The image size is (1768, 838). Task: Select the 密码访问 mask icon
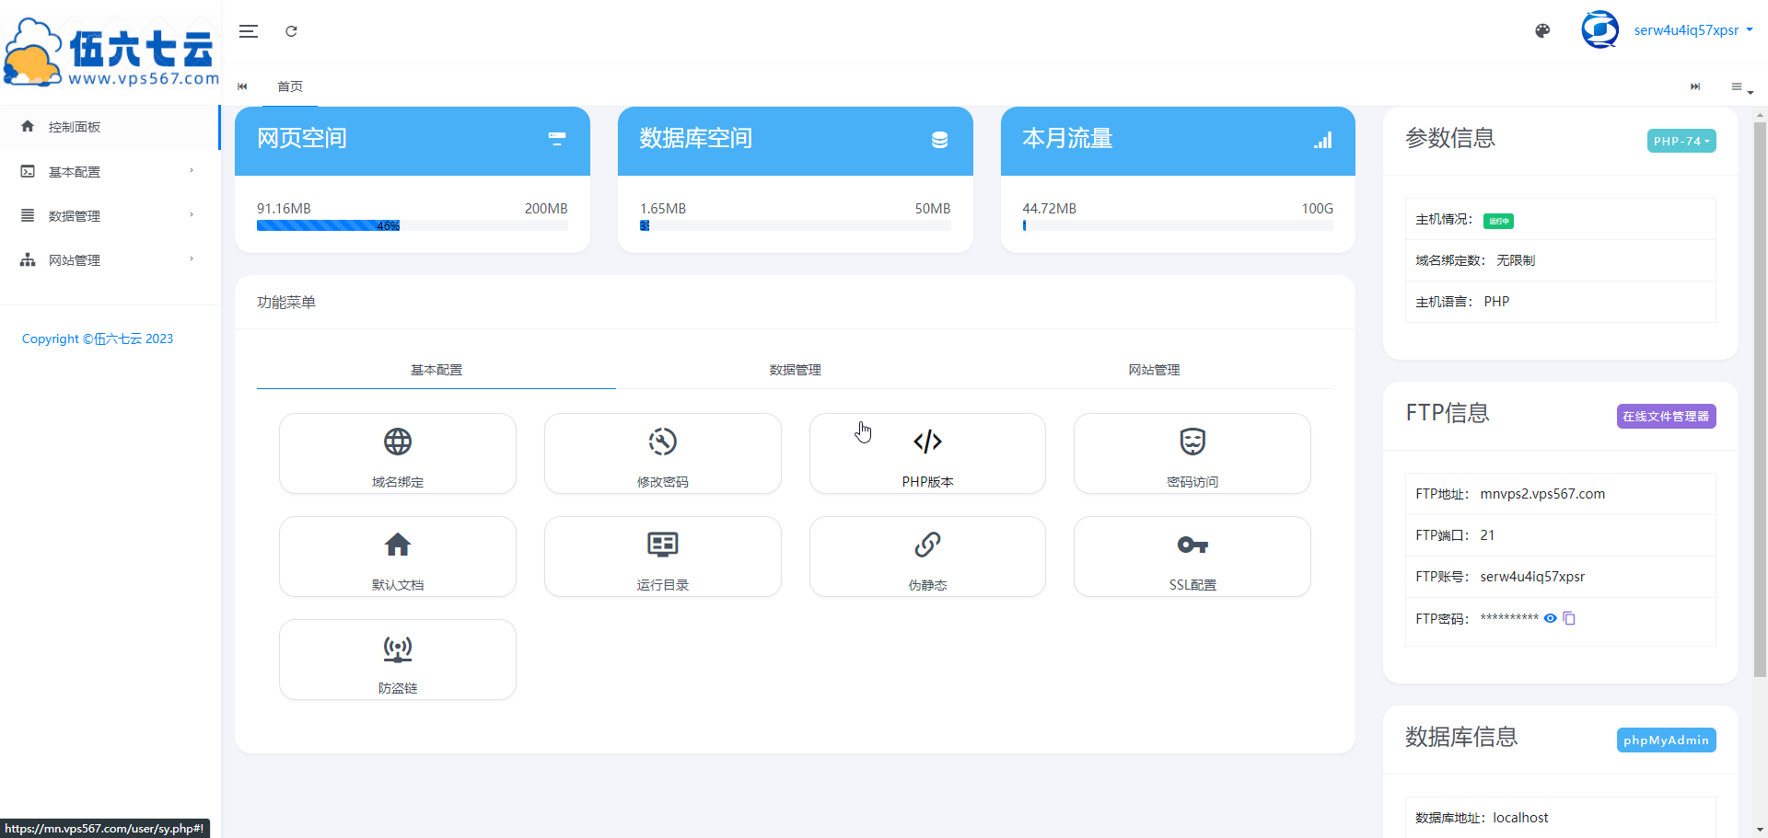pyautogui.click(x=1192, y=442)
